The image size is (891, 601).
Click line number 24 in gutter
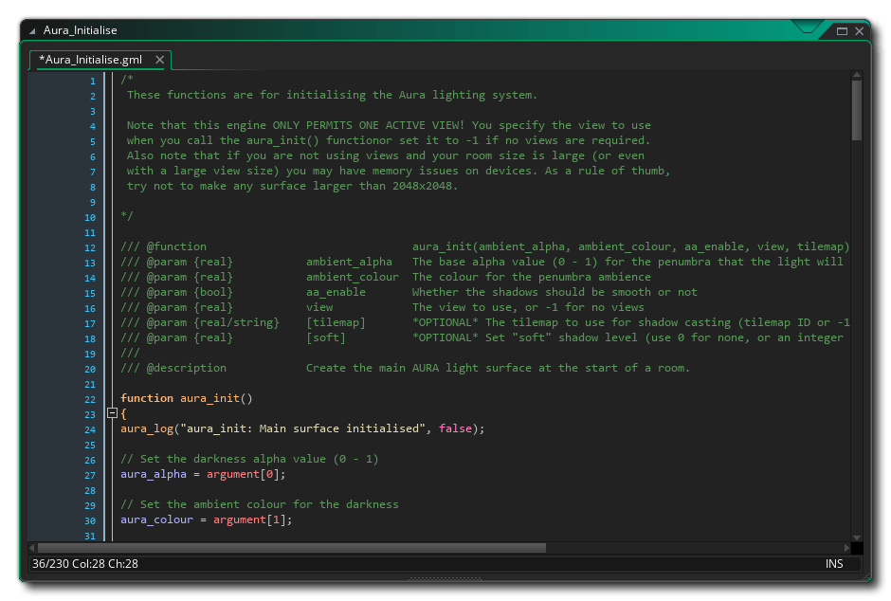(90, 430)
